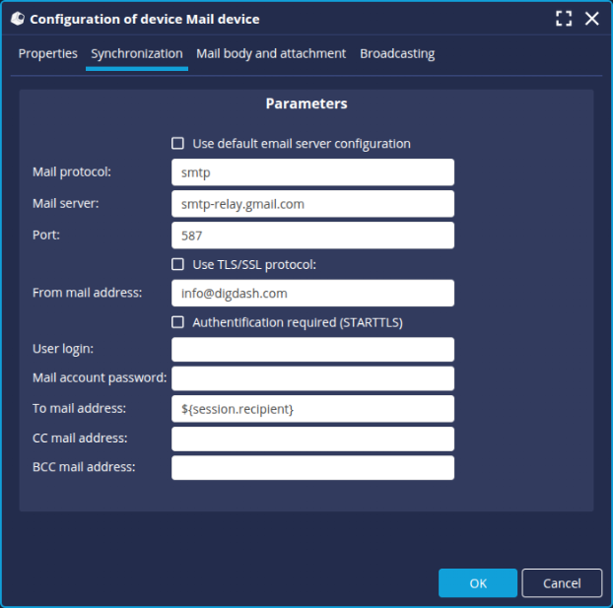Screen dimensions: 613x608
Task: Edit the From mail address field
Action: click(312, 293)
